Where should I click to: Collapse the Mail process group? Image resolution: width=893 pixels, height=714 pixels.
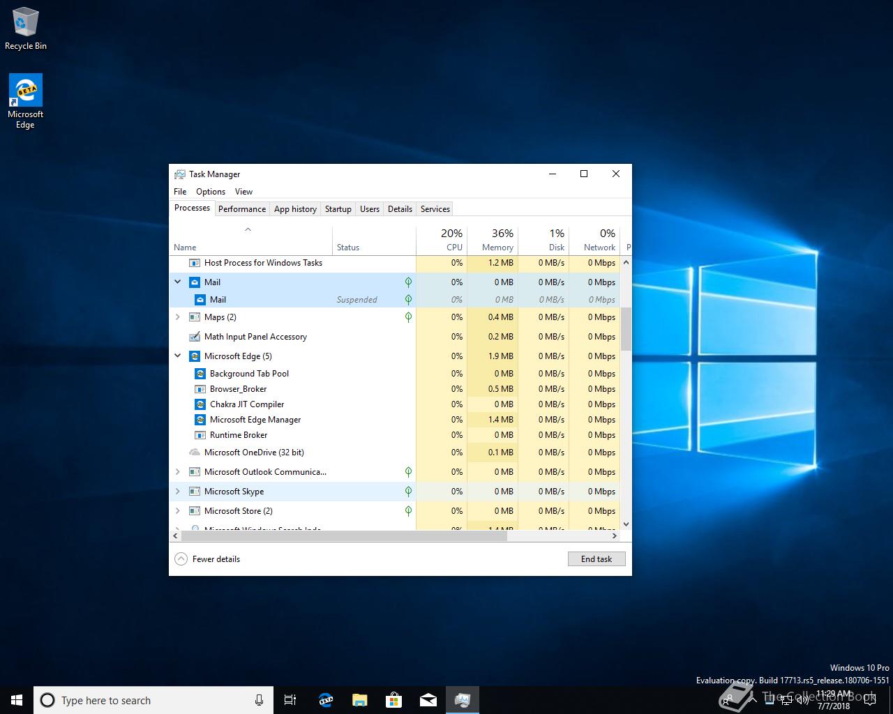click(x=177, y=282)
